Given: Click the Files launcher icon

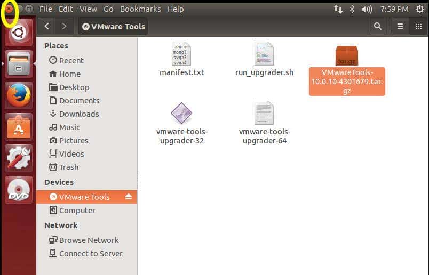Looking at the screenshot, I should pyautogui.click(x=19, y=64).
